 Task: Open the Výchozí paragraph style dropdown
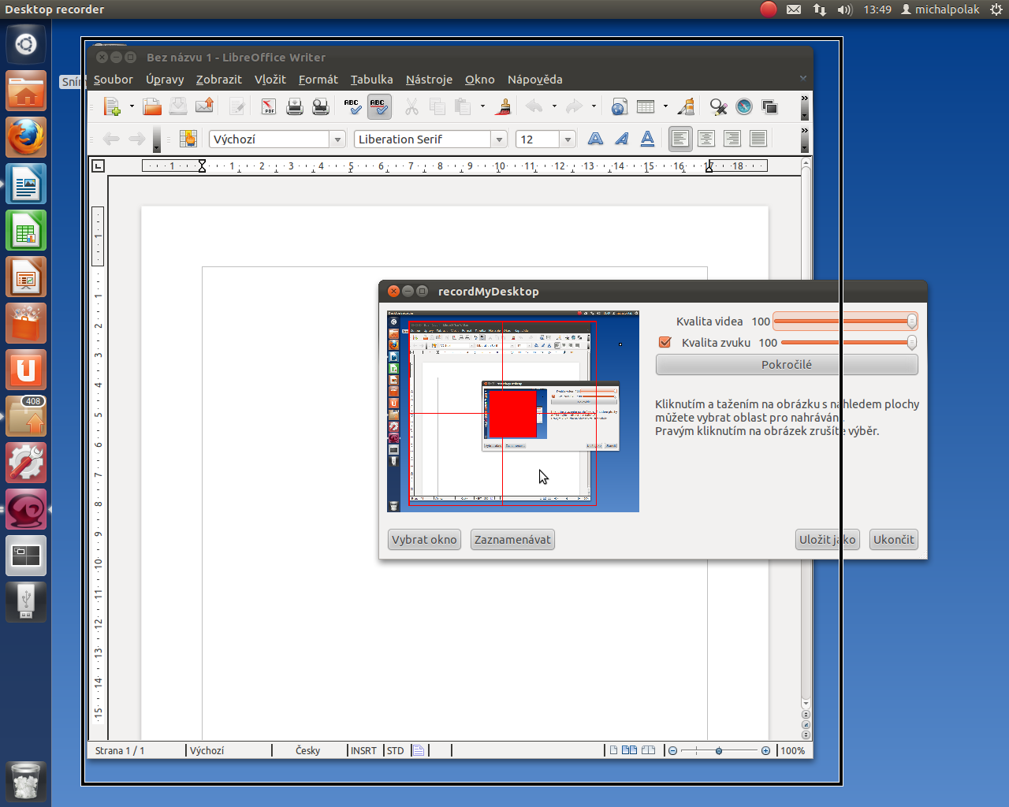337,139
